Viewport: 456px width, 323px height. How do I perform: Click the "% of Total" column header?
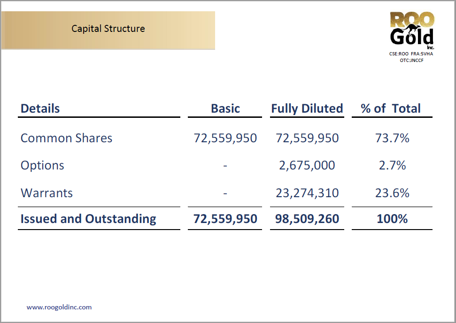point(391,108)
